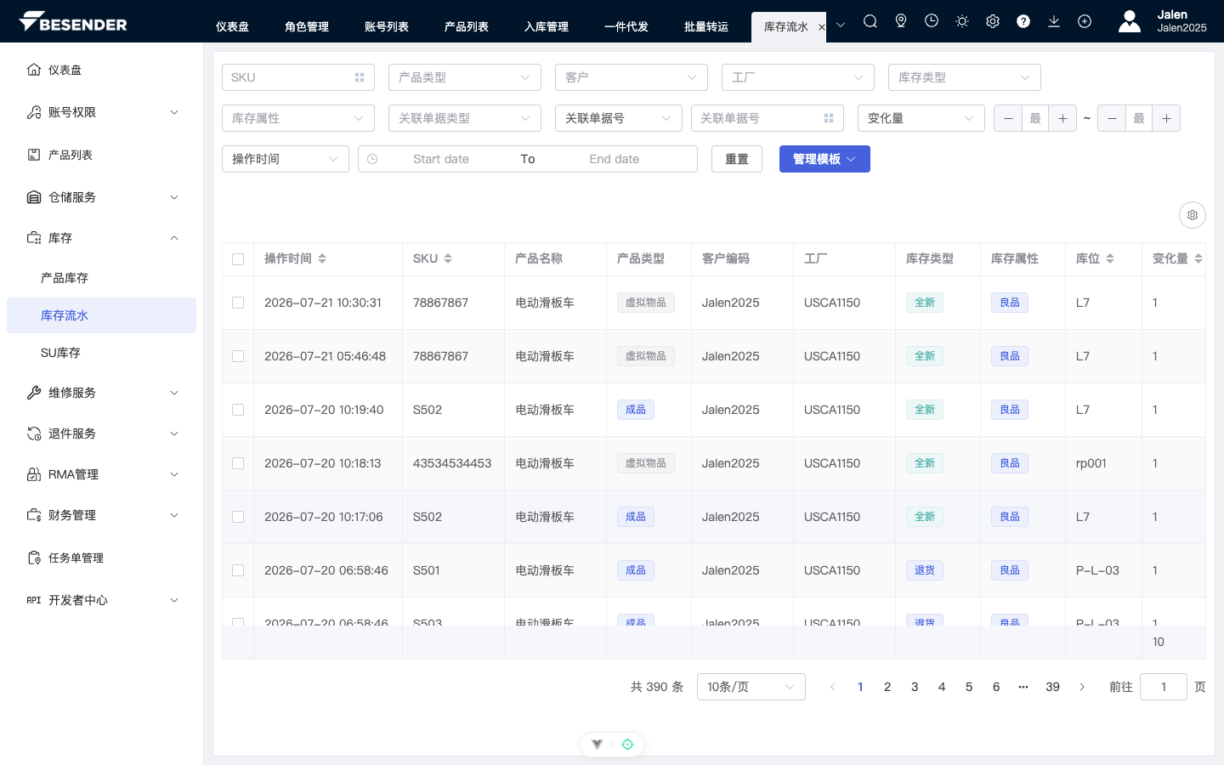Click the SKU field grid icon

click(360, 77)
